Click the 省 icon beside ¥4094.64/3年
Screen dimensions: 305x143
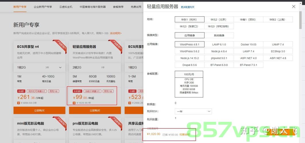coord(19,103)
